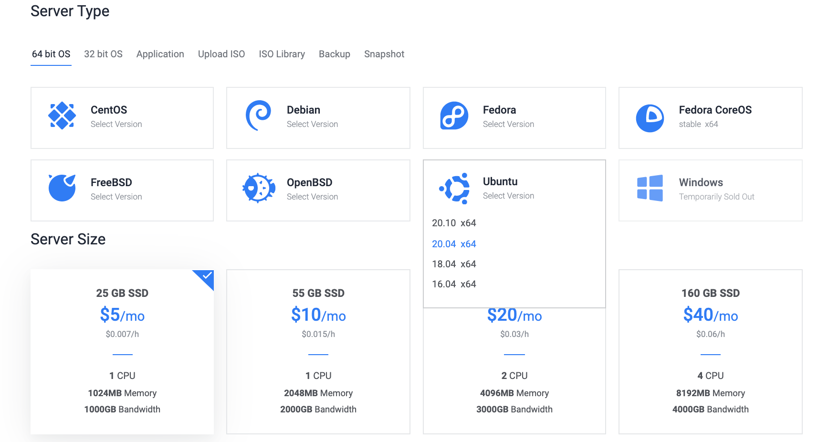Click the Ubuntu circle logo icon
The image size is (839, 442).
tap(454, 189)
